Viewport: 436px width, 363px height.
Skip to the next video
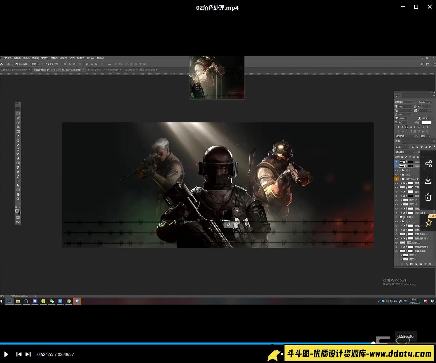click(28, 354)
